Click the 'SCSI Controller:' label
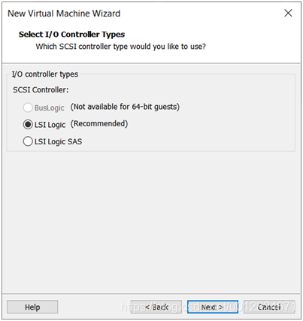Image resolution: width=303 pixels, height=321 pixels. 41,89
